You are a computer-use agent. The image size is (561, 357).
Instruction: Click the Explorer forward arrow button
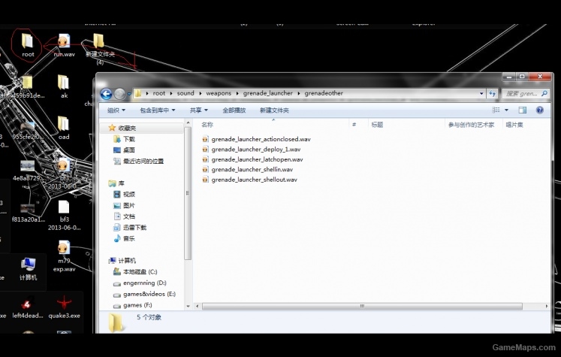(x=120, y=94)
